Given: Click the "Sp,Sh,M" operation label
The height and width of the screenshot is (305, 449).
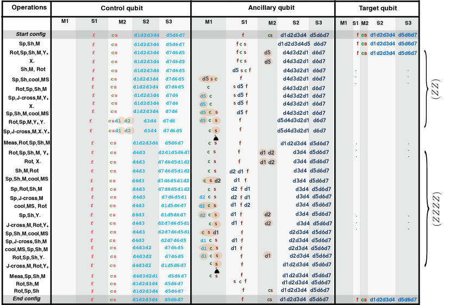Looking at the screenshot, I should click(29, 44).
